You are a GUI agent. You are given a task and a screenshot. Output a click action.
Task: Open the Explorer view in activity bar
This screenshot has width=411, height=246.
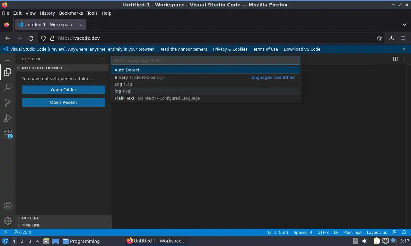8,72
